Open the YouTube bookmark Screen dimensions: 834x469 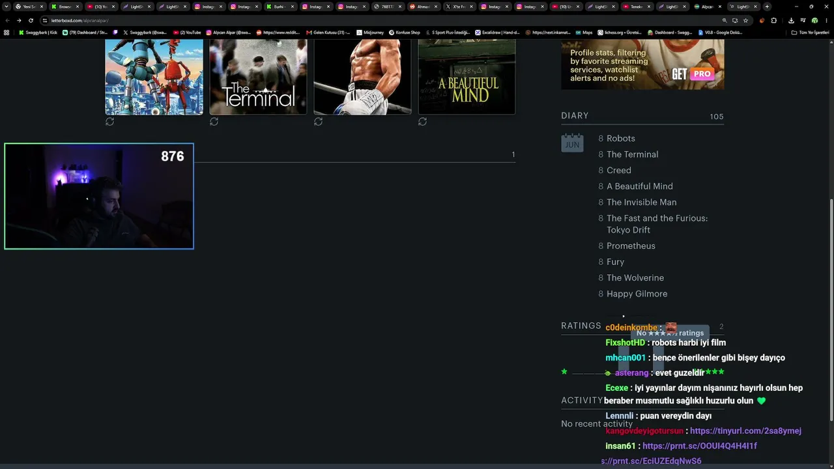click(x=187, y=32)
